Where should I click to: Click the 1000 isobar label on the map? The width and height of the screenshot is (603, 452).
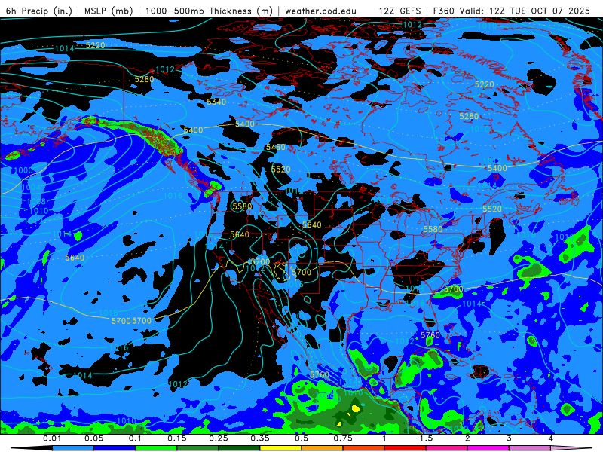23,170
